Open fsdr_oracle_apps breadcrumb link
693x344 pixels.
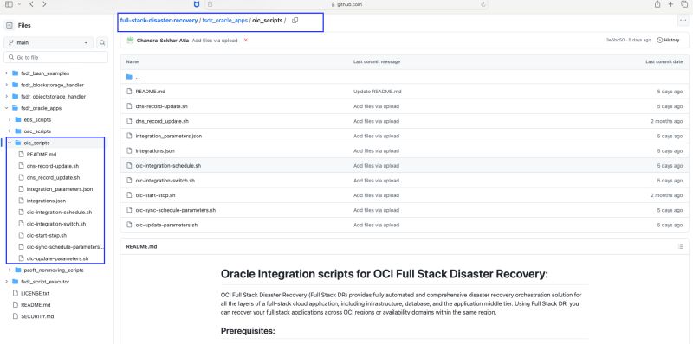[225, 20]
